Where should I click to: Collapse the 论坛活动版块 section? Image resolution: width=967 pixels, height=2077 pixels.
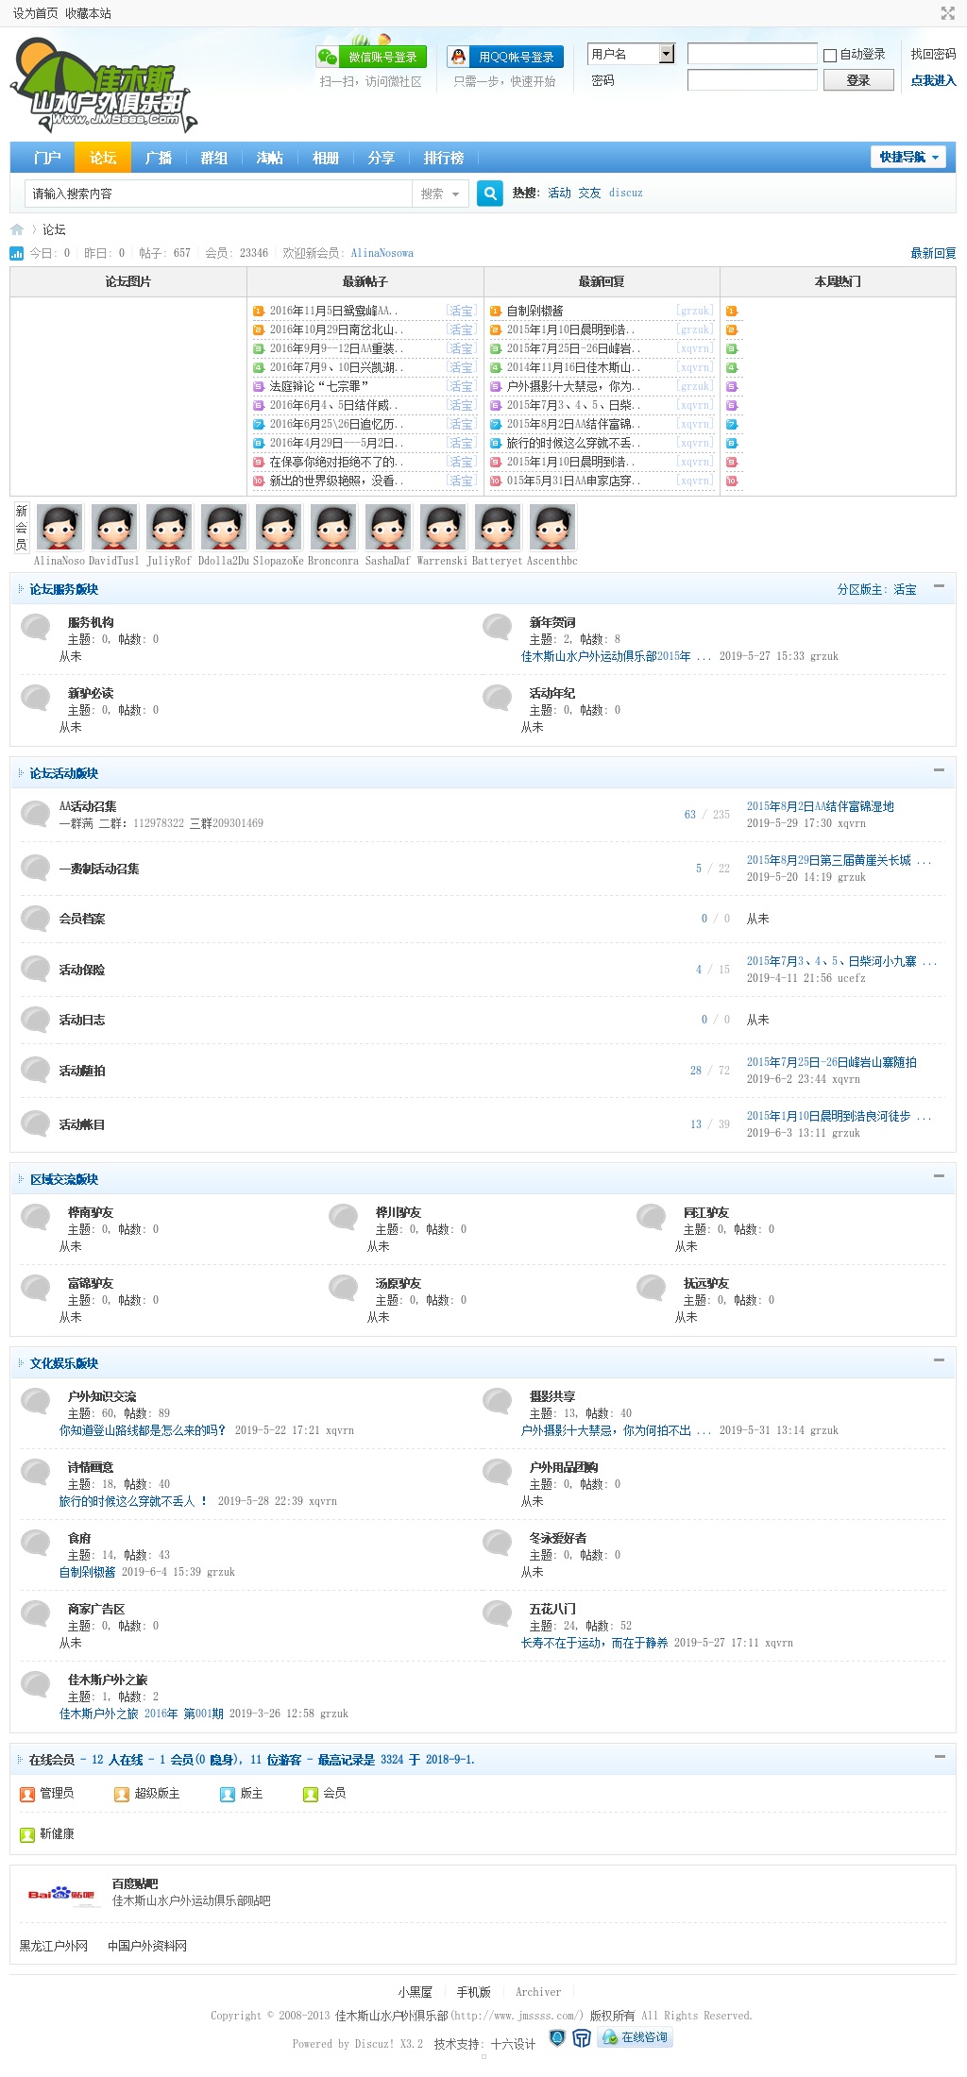click(x=939, y=770)
